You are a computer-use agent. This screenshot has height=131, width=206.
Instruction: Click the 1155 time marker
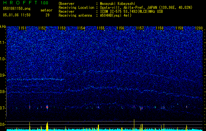coord(101,28)
